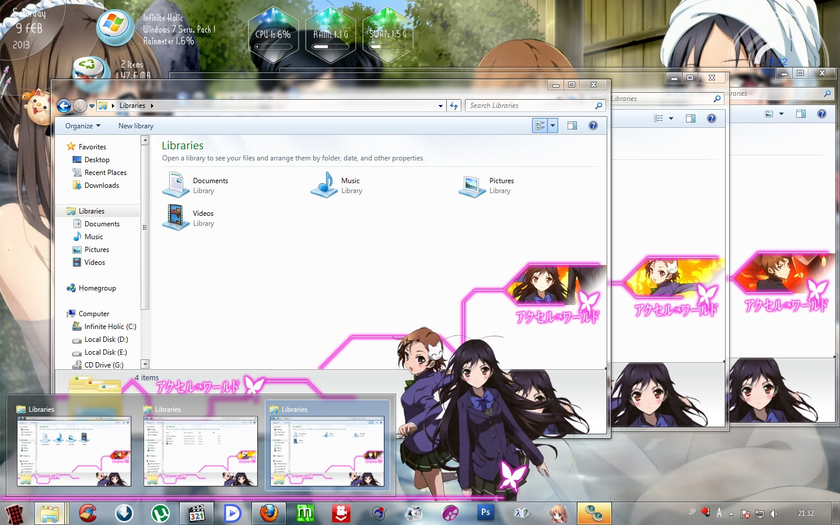Switch to the second Libraries taskbar thumbnail
This screenshot has height=525, width=840.
pos(201,446)
